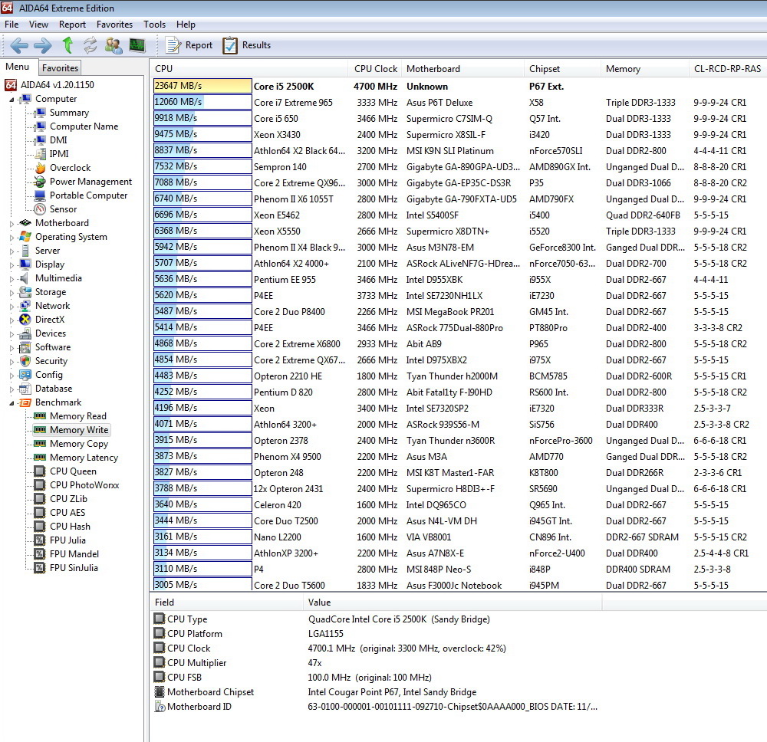Image resolution: width=767 pixels, height=742 pixels.
Task: Select the Portable Computer laptop icon
Action: 40,195
